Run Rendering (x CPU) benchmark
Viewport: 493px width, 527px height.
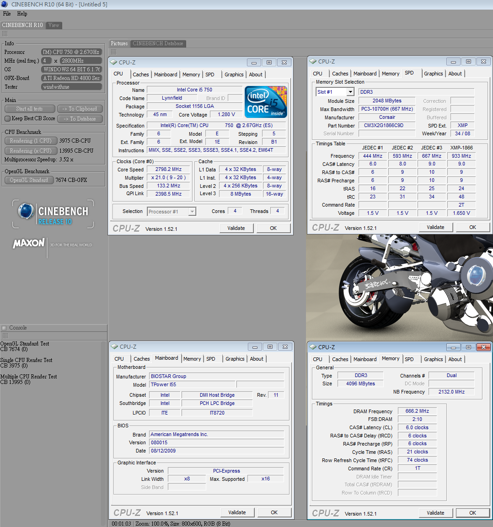pyautogui.click(x=31, y=151)
